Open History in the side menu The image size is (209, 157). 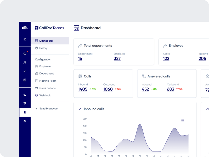pyautogui.click(x=50, y=48)
